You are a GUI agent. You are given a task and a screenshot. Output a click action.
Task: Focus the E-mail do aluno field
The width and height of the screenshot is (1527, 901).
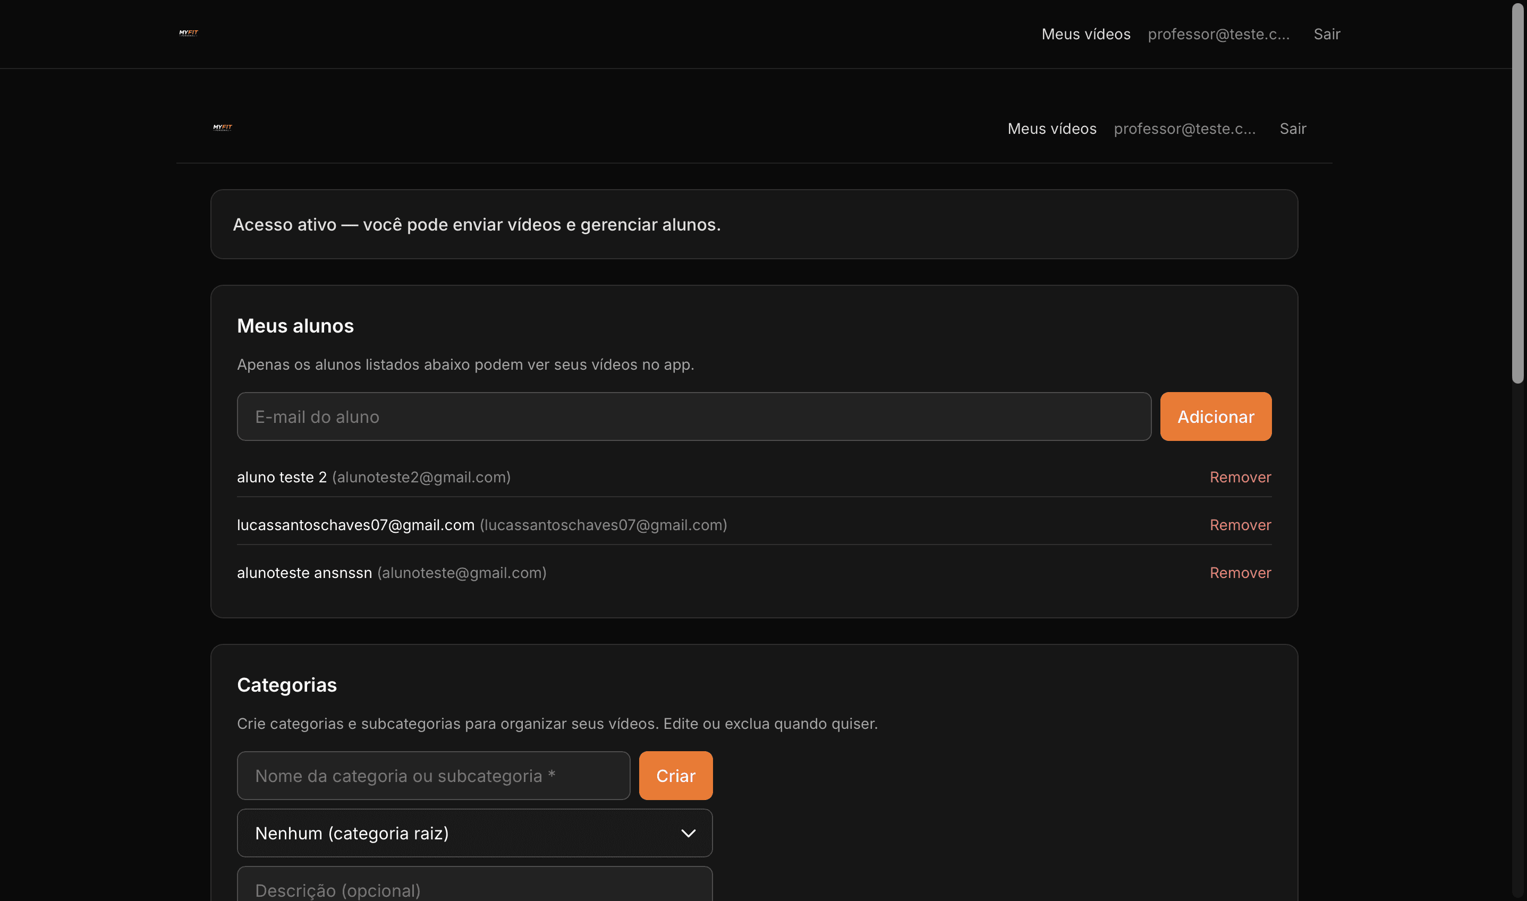693,416
